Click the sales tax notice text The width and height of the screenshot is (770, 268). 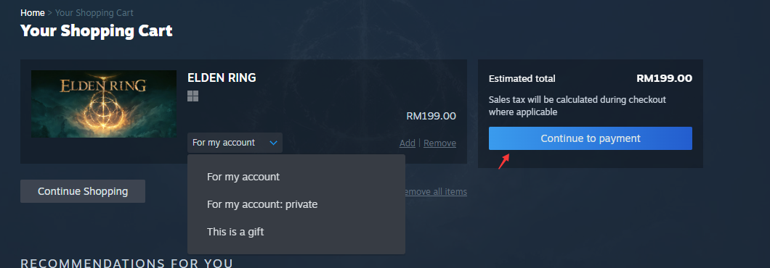tap(577, 106)
